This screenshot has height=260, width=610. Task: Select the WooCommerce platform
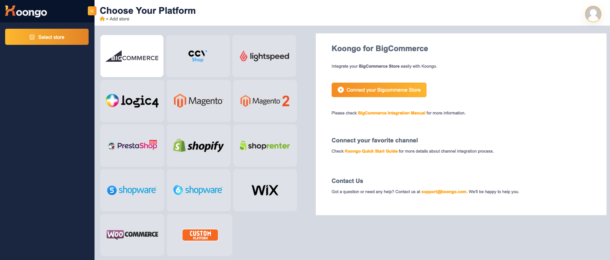132,235
